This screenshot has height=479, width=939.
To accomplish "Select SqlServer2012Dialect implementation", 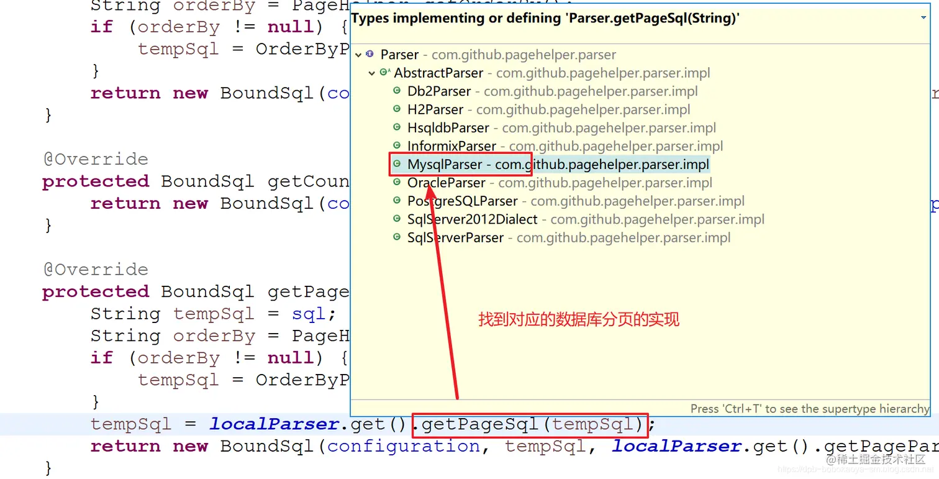I will click(586, 219).
